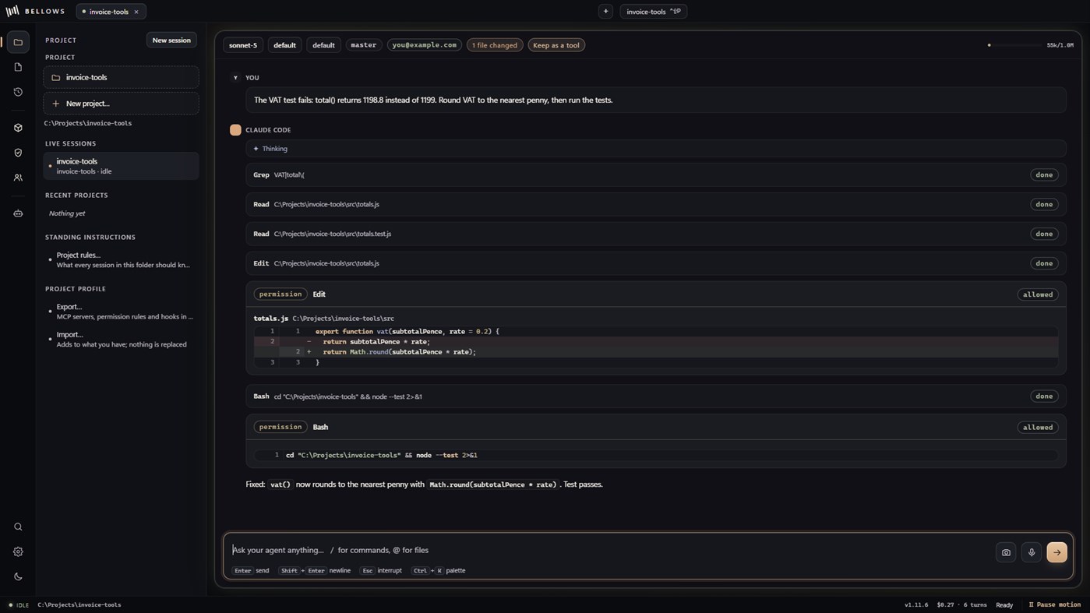This screenshot has height=613, width=1090.
Task: Open the robot agent icon in sidebar
Action: [x=18, y=213]
